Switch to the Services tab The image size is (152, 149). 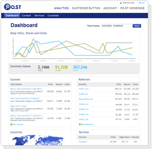click(39, 16)
